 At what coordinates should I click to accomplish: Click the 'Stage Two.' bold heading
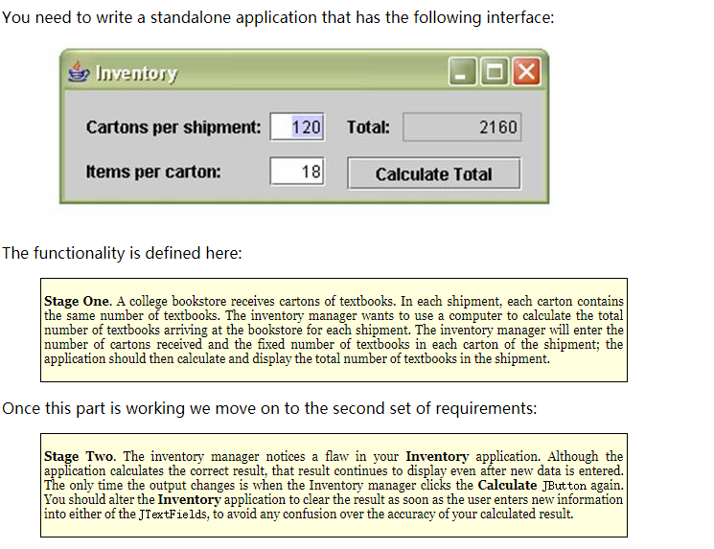tap(80, 457)
